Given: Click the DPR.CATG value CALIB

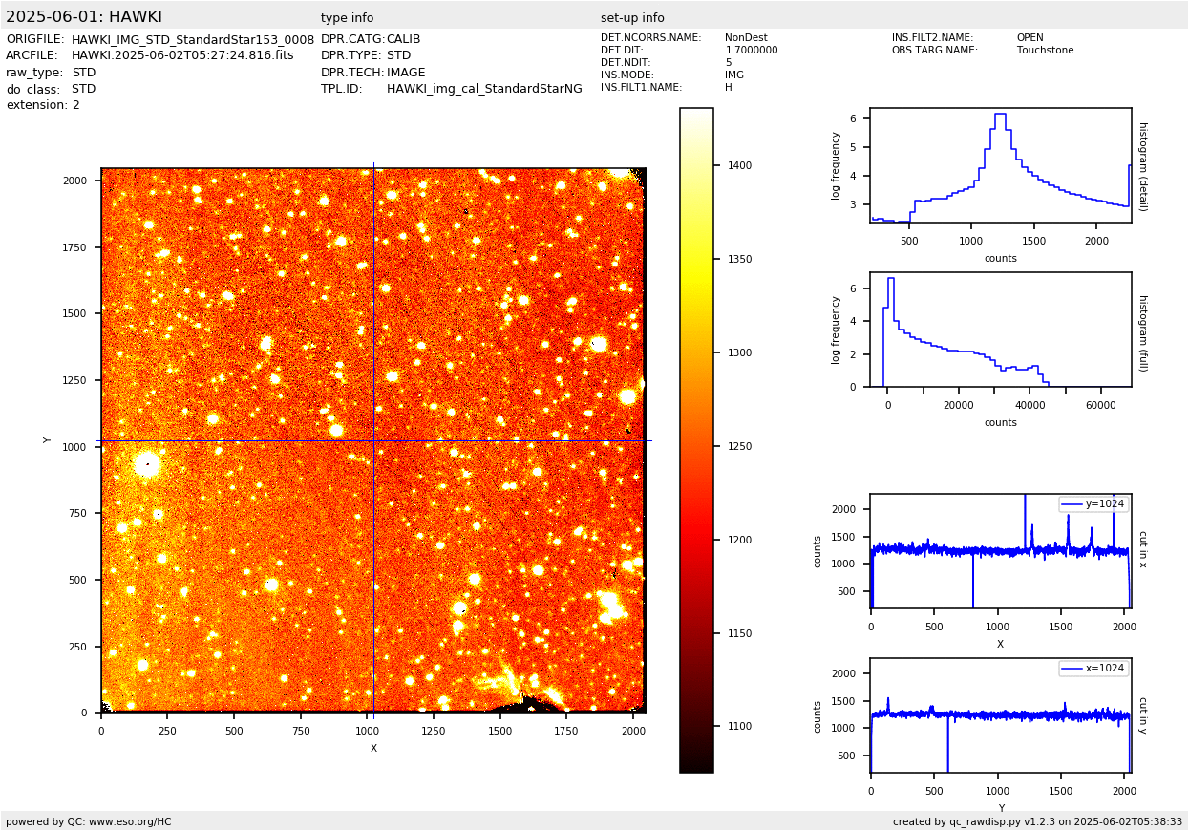Looking at the screenshot, I should click(403, 39).
